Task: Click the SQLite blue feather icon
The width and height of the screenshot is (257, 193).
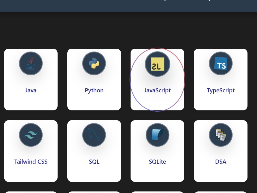Action: tap(158, 135)
